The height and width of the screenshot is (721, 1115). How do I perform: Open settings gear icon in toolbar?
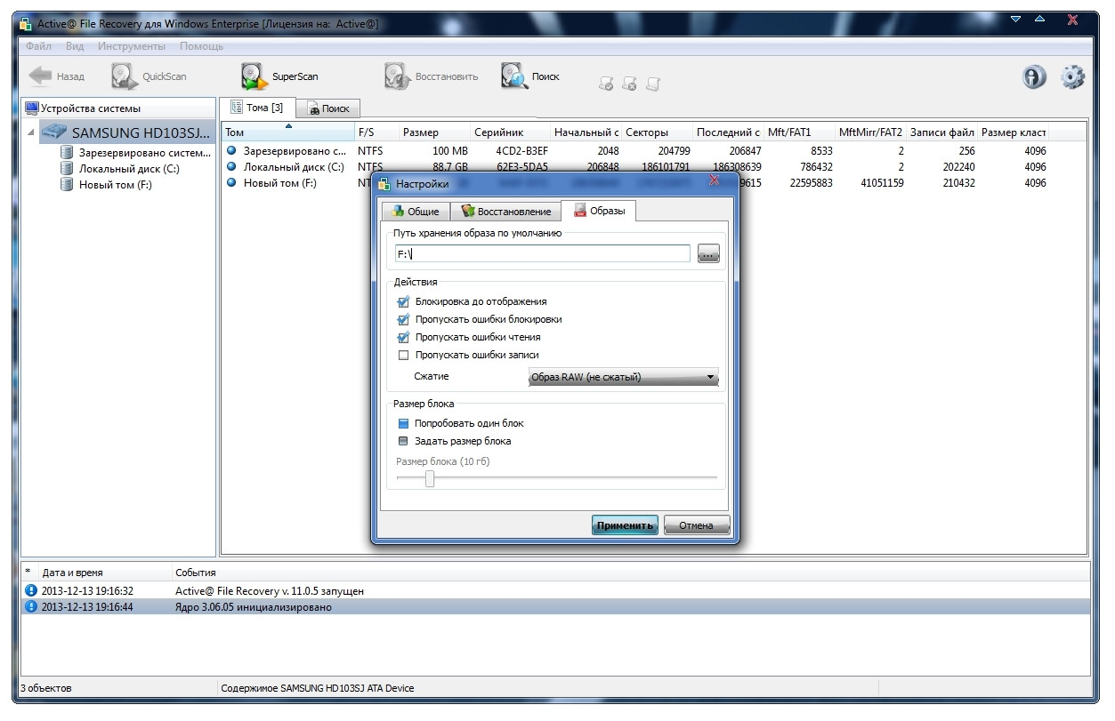pyautogui.click(x=1073, y=77)
